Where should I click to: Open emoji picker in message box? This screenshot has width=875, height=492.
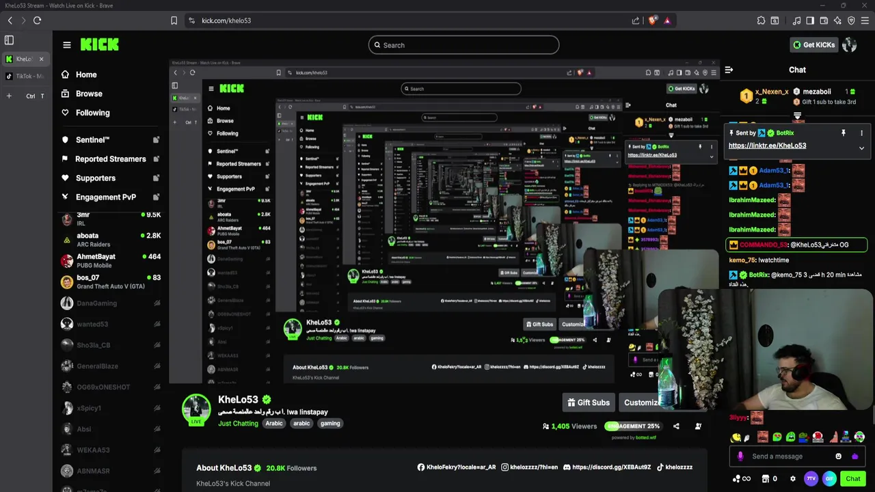(x=839, y=456)
